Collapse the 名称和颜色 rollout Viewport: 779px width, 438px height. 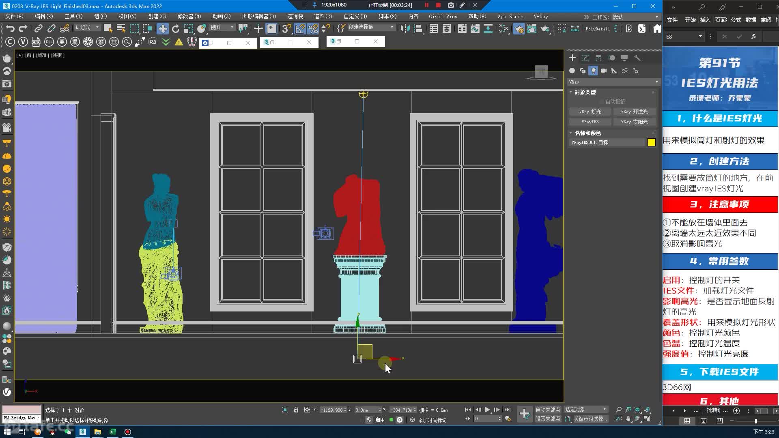point(587,133)
